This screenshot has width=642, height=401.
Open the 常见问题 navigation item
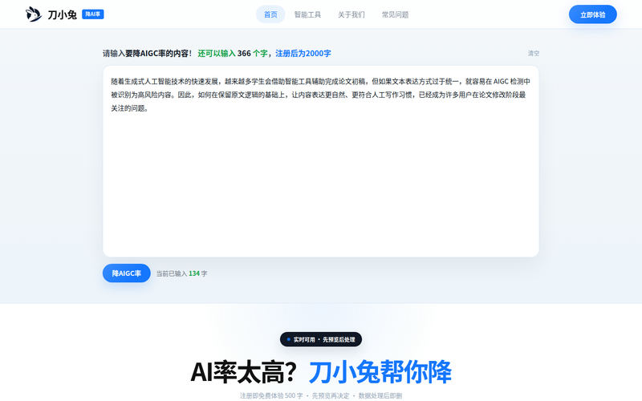(395, 14)
